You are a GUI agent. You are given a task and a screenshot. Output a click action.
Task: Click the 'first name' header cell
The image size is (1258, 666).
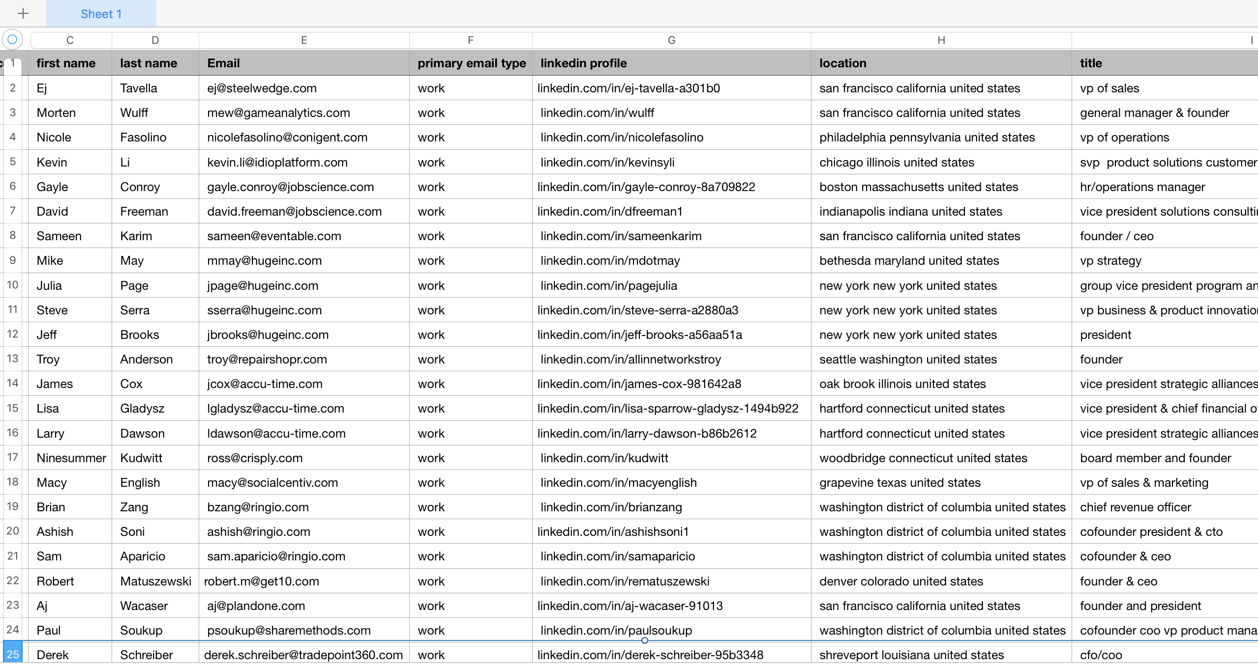(x=66, y=63)
